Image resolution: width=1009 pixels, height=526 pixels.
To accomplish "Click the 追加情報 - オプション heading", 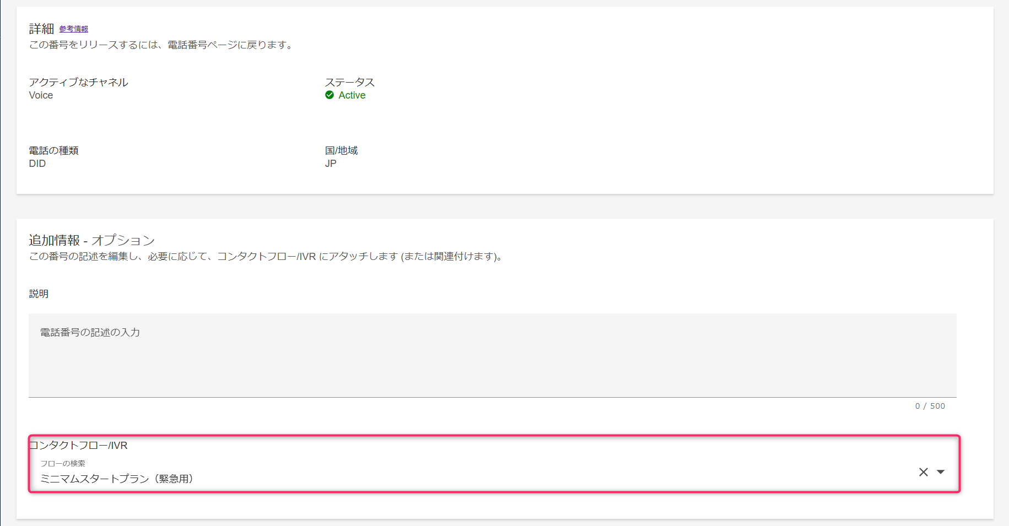I will (x=91, y=240).
